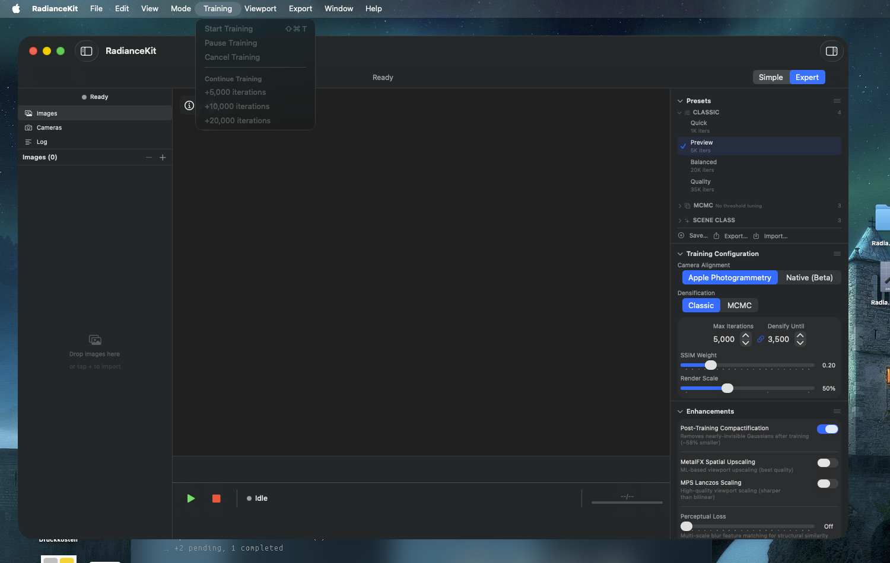Toggle the right inspector panel icon
The width and height of the screenshot is (890, 563).
tap(831, 51)
